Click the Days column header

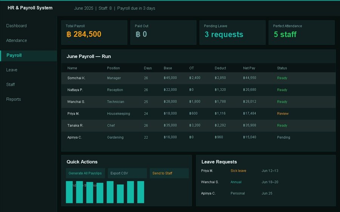[x=148, y=68]
